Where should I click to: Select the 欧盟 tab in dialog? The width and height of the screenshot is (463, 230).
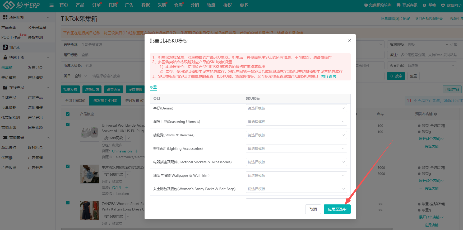(x=153, y=87)
